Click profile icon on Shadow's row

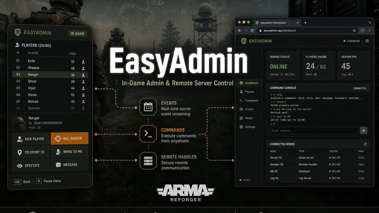[x=83, y=68]
